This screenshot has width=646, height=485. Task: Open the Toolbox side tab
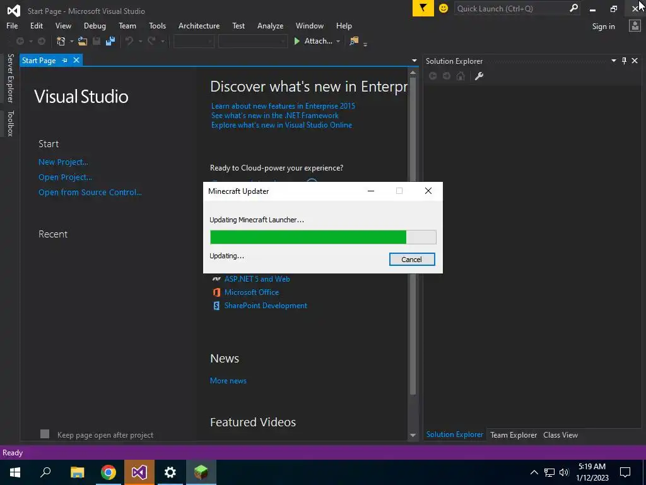pos(10,123)
